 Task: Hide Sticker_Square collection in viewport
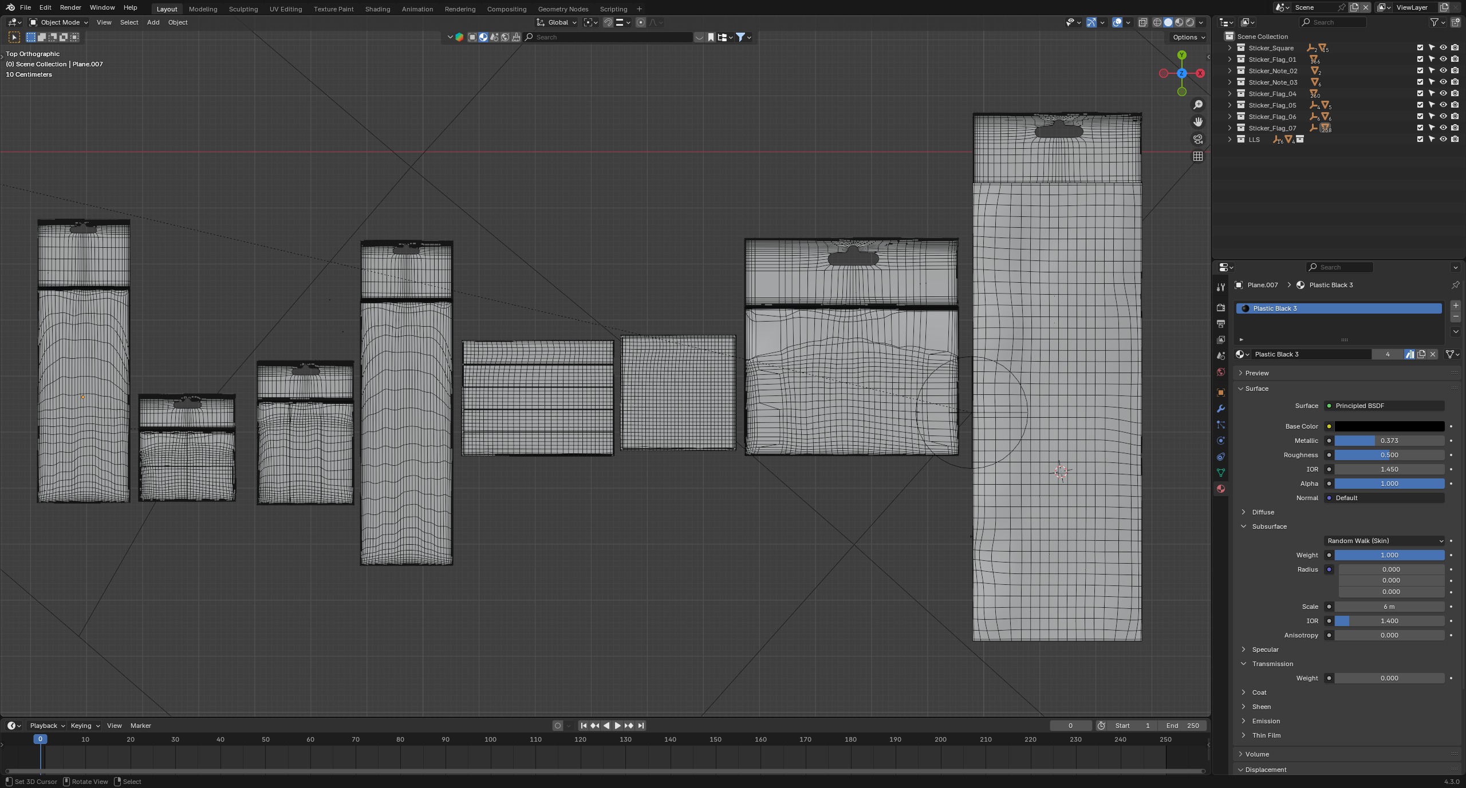(1443, 48)
